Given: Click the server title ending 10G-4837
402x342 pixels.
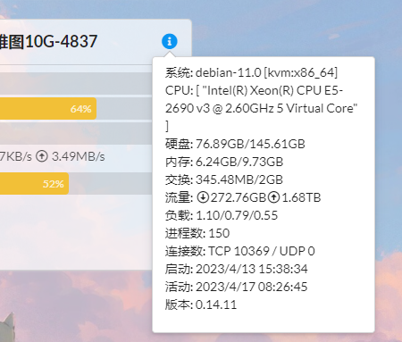Looking at the screenshot, I should 48,41.
